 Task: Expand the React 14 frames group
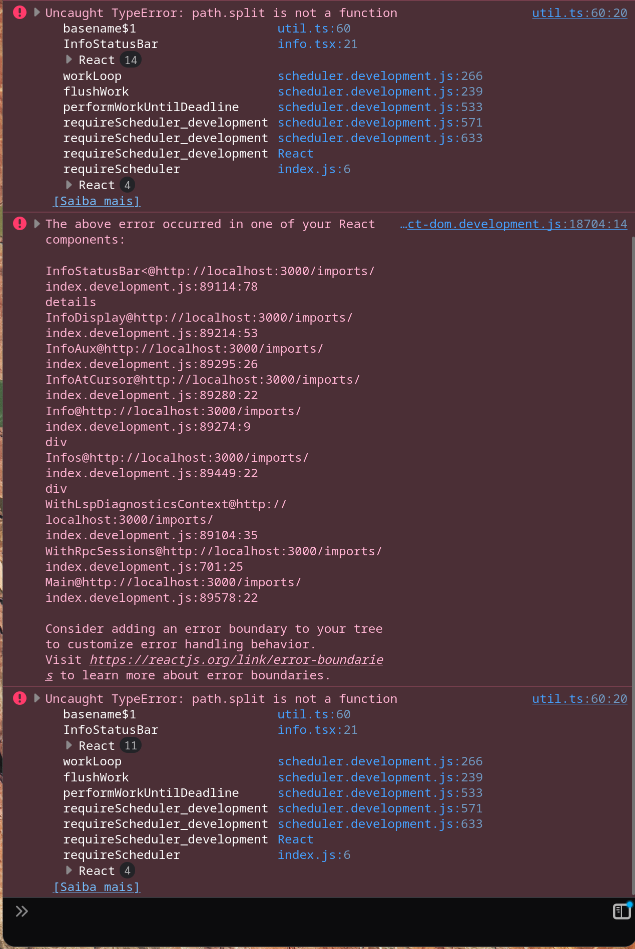69,60
